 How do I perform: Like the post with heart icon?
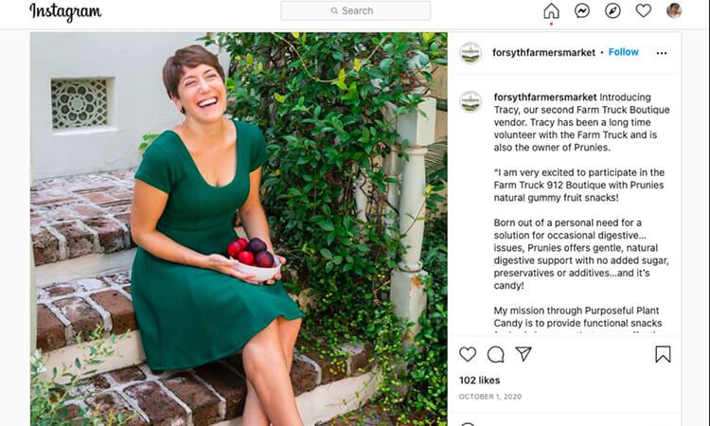468,354
